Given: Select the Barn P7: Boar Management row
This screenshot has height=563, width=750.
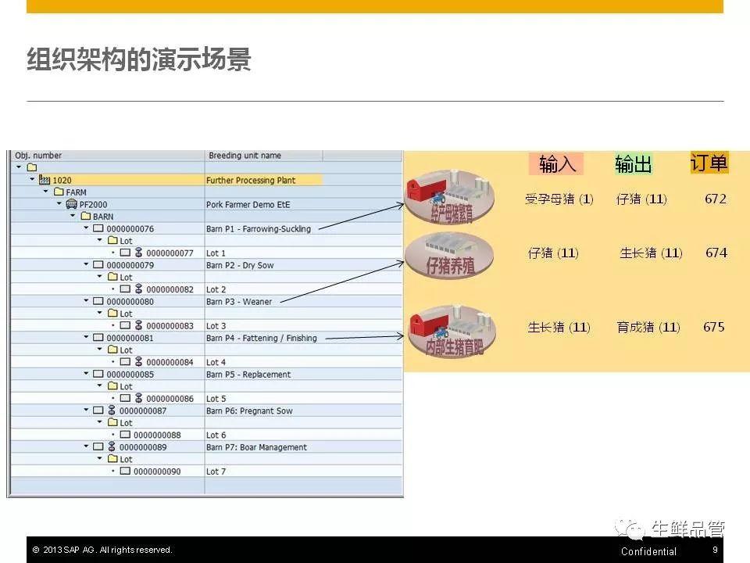Looking at the screenshot, I should pos(256,447).
